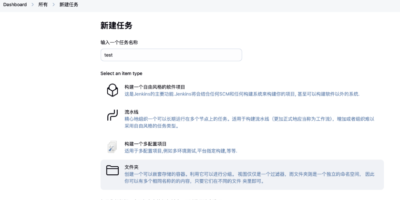Pick the 构建一个多配置项目 title

pos(145,144)
